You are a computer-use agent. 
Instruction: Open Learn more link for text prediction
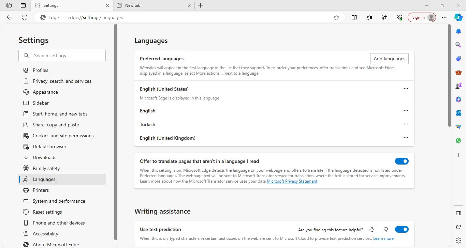(384, 238)
